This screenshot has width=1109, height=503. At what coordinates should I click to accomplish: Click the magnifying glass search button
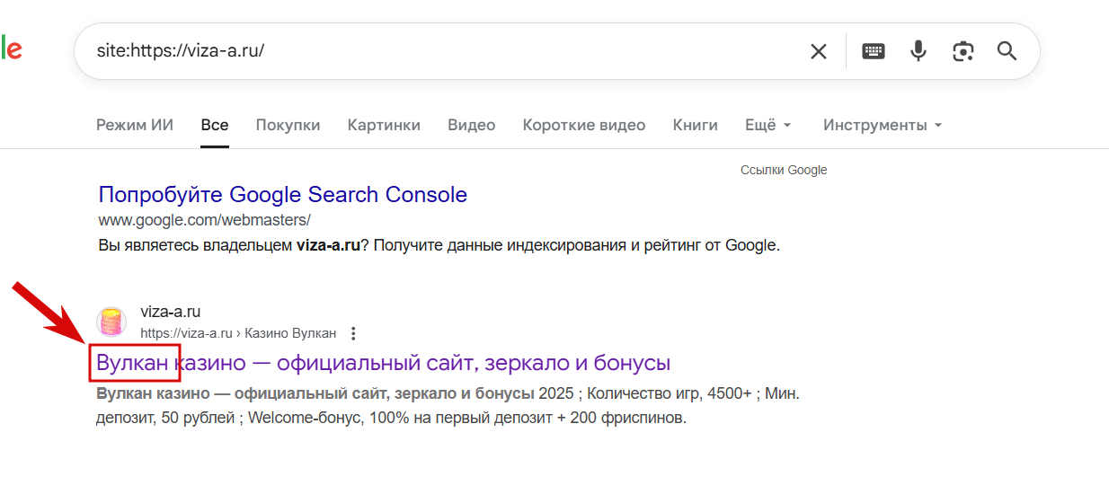click(1007, 51)
